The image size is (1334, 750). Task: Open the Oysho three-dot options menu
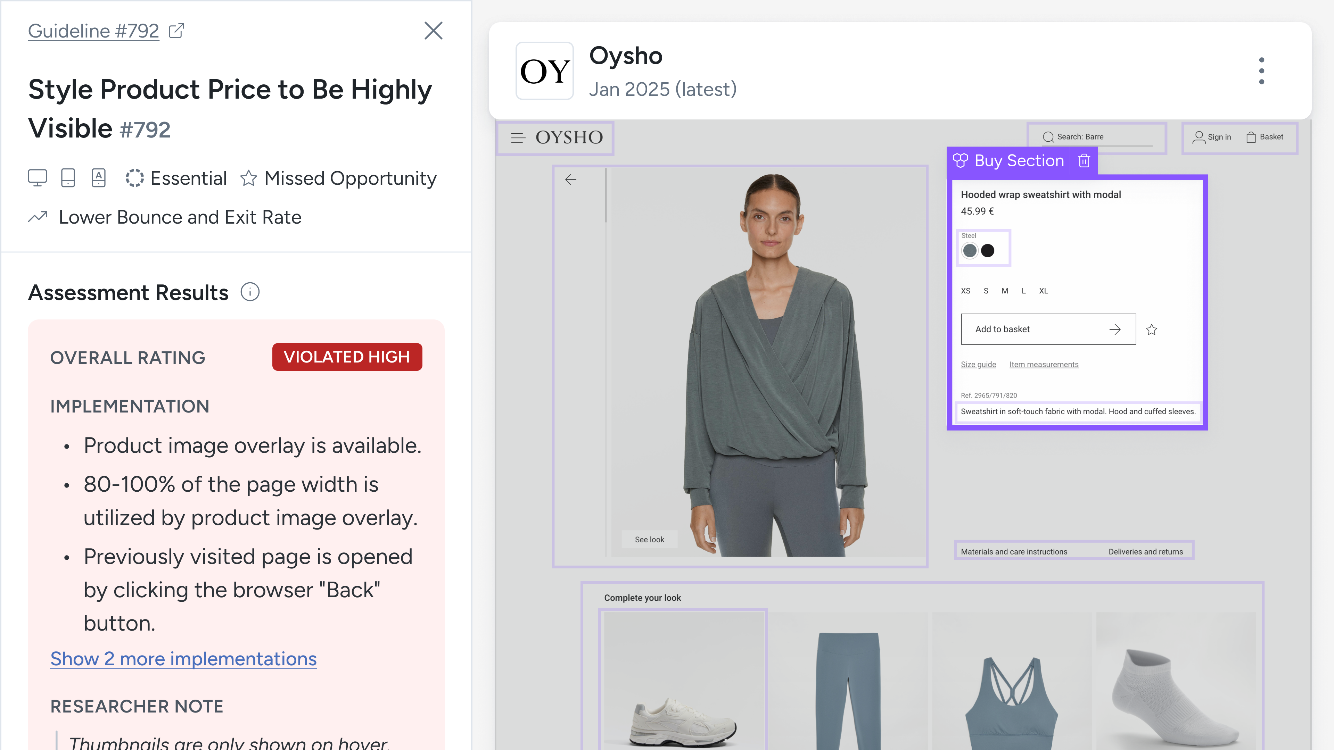click(x=1261, y=71)
